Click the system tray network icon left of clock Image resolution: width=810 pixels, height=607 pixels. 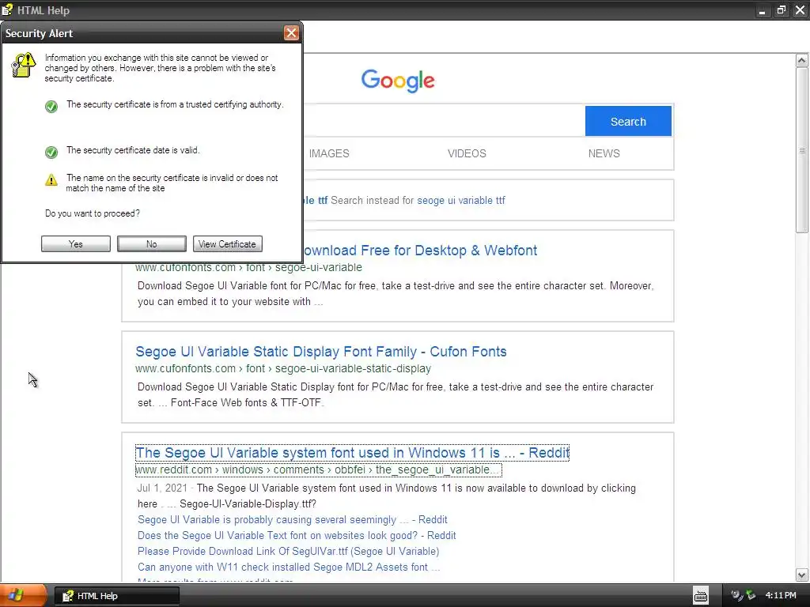click(x=751, y=595)
